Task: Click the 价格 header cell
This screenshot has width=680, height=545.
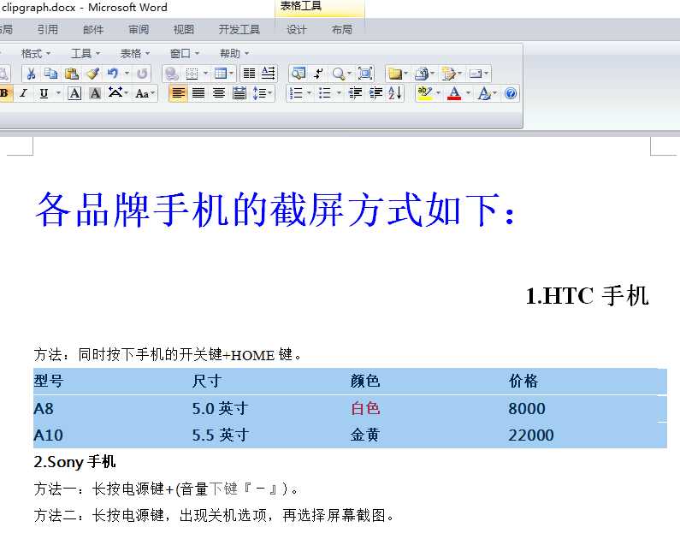Action: 523,381
